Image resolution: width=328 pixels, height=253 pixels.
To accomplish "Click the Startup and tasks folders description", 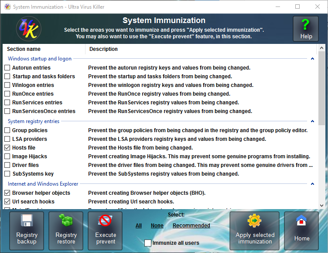I will 160,77.
